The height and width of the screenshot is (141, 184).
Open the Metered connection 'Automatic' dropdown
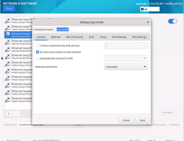[126, 67]
